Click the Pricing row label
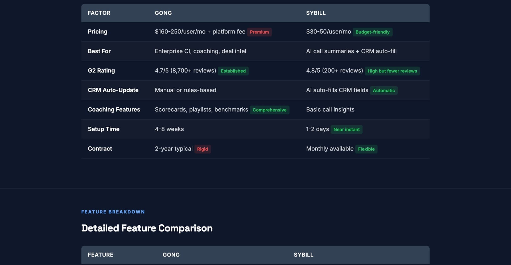 97,32
